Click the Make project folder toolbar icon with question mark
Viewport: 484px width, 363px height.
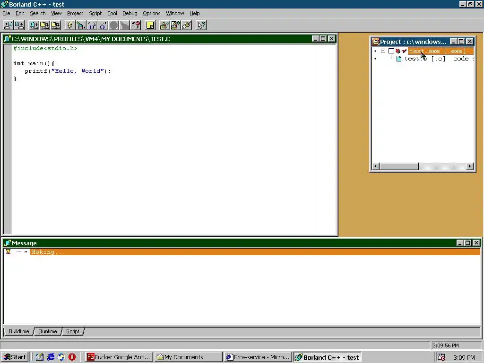[x=44, y=26]
